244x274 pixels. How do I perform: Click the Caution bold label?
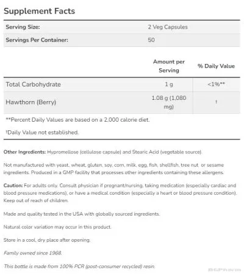click(x=13, y=186)
